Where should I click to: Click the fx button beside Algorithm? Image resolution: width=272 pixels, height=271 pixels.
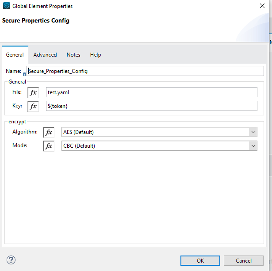49,132
